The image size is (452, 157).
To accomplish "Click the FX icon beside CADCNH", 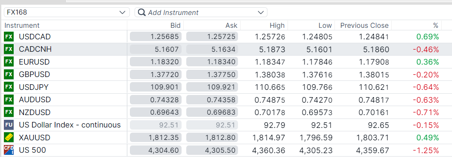I will point(9,49).
